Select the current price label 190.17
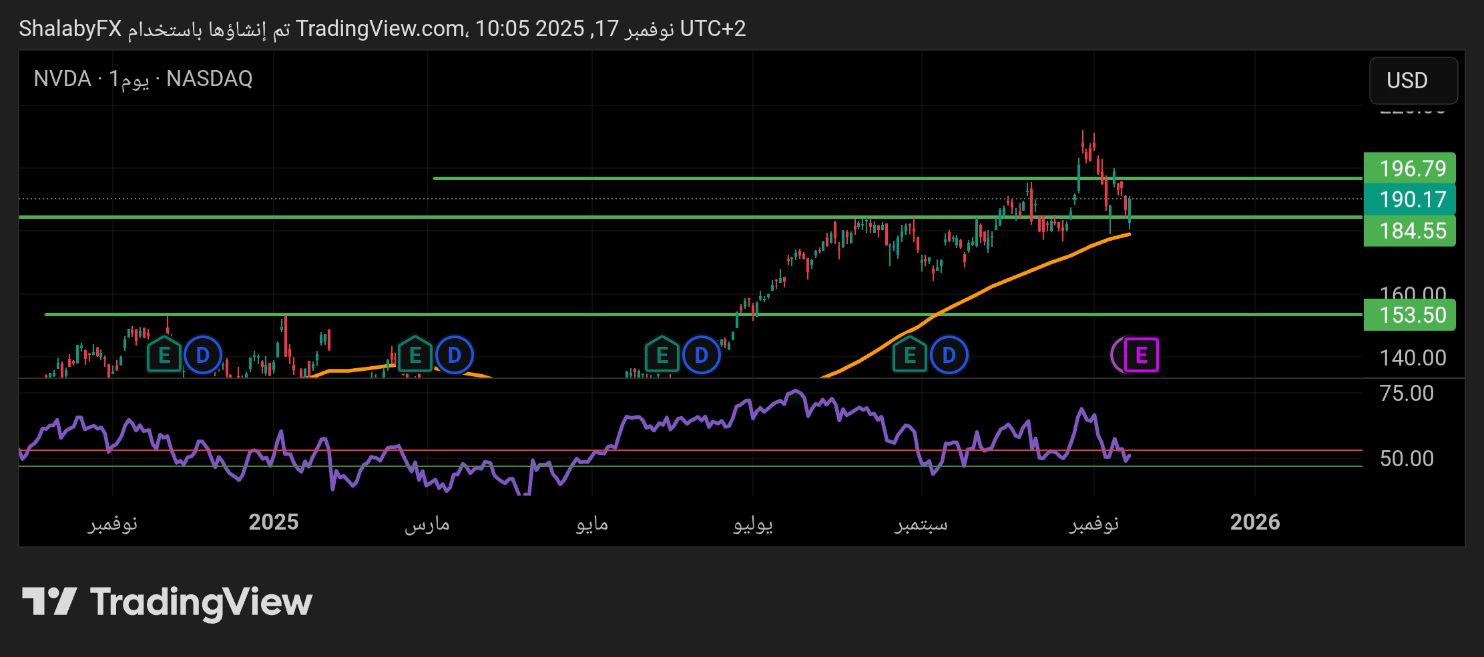Image resolution: width=1484 pixels, height=657 pixels. 1412,199
